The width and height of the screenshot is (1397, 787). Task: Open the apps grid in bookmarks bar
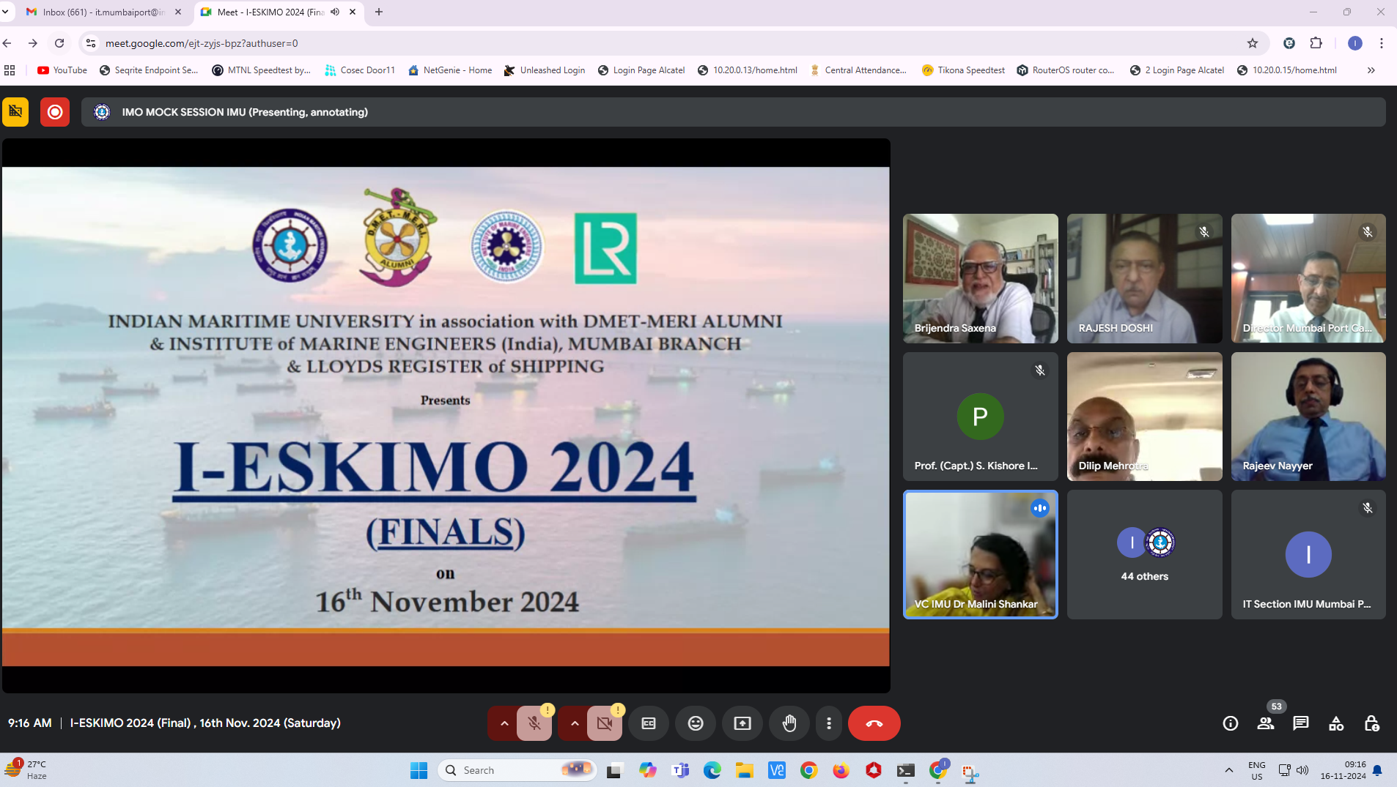pos(10,70)
